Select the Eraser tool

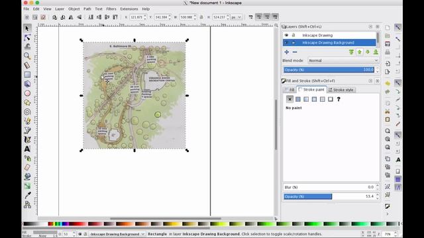[x=27, y=167]
